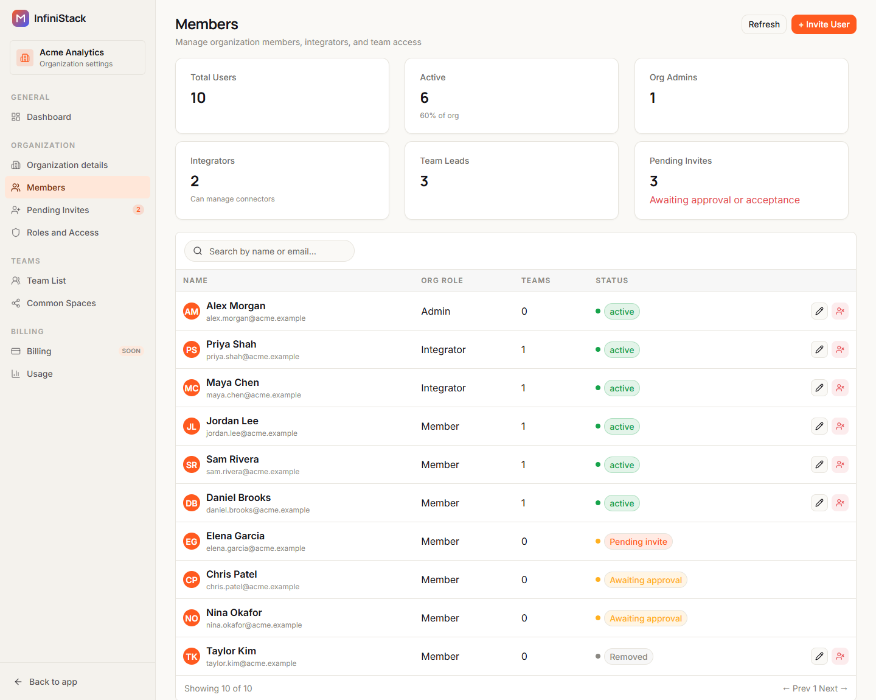Click Alex Morgan's avatar
This screenshot has height=700, width=876.
click(192, 311)
